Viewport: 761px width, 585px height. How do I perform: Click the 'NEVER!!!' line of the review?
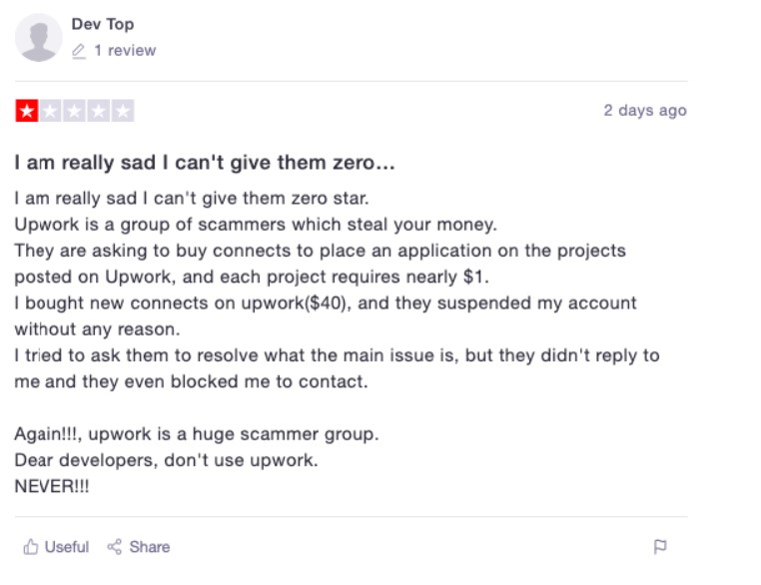pos(52,486)
